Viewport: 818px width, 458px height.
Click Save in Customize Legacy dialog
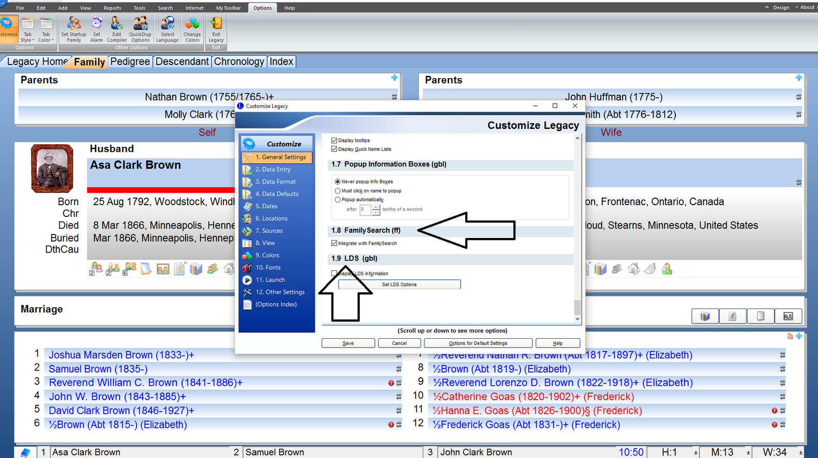348,343
